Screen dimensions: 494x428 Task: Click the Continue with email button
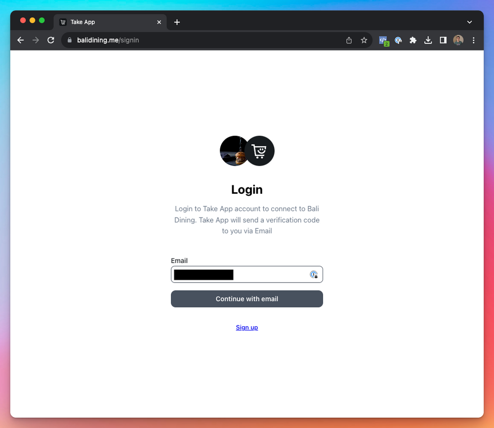point(247,299)
